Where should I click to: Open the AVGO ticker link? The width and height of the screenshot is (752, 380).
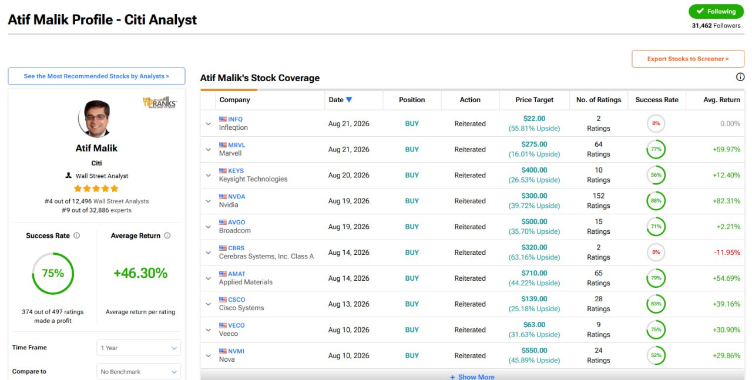click(237, 223)
